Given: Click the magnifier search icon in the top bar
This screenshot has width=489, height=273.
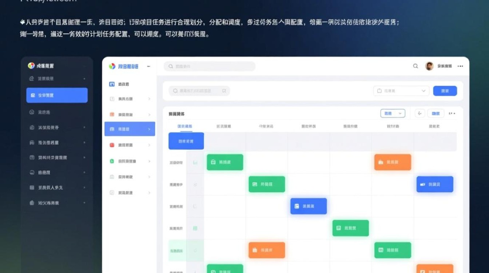Looking at the screenshot, I should 415,66.
